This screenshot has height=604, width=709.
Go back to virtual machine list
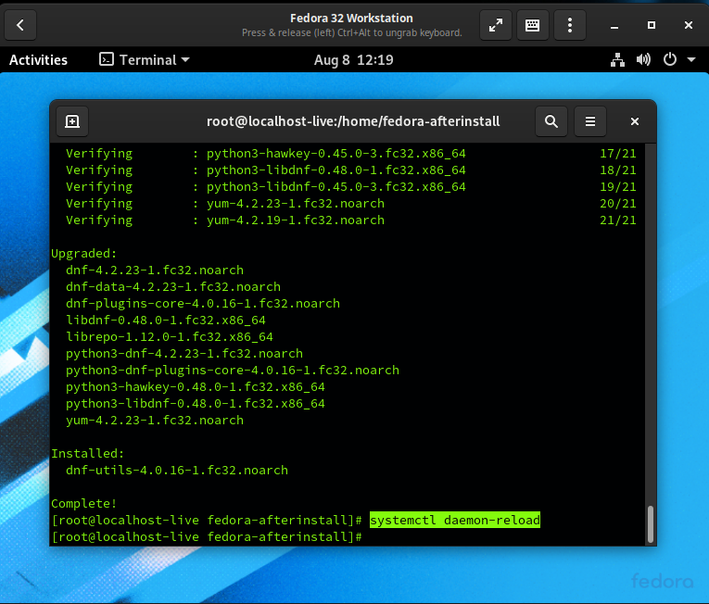pos(20,25)
